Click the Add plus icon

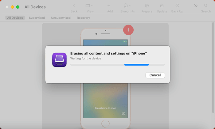109,6
